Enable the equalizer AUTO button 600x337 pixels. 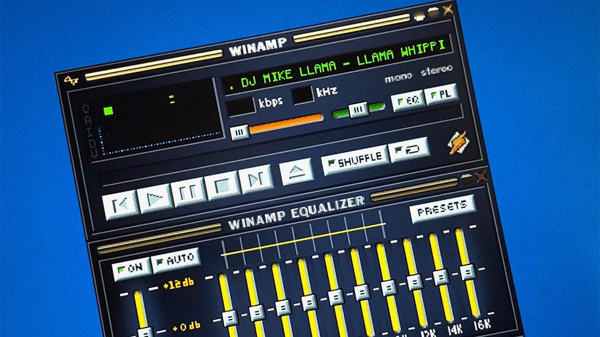point(176,260)
